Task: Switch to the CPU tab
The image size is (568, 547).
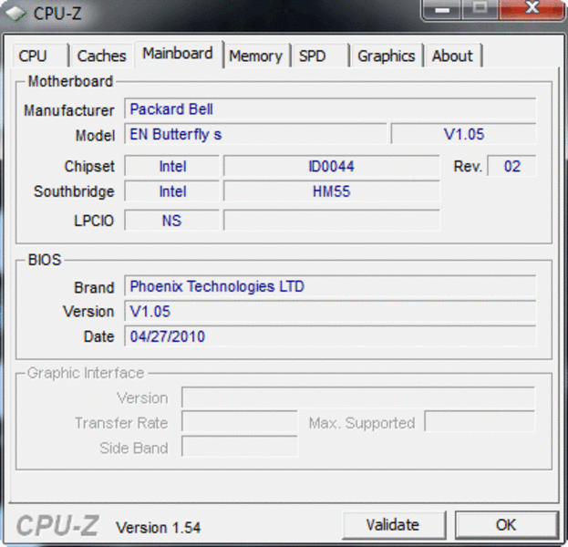Action: click(40, 56)
